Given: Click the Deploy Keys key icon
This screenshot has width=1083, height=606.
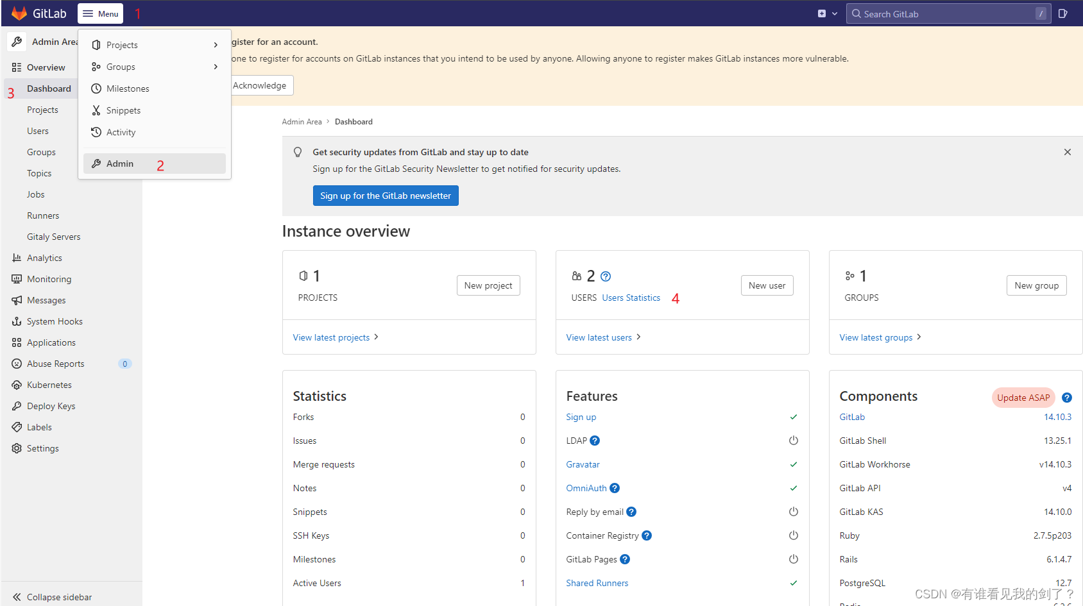Looking at the screenshot, I should pos(17,406).
